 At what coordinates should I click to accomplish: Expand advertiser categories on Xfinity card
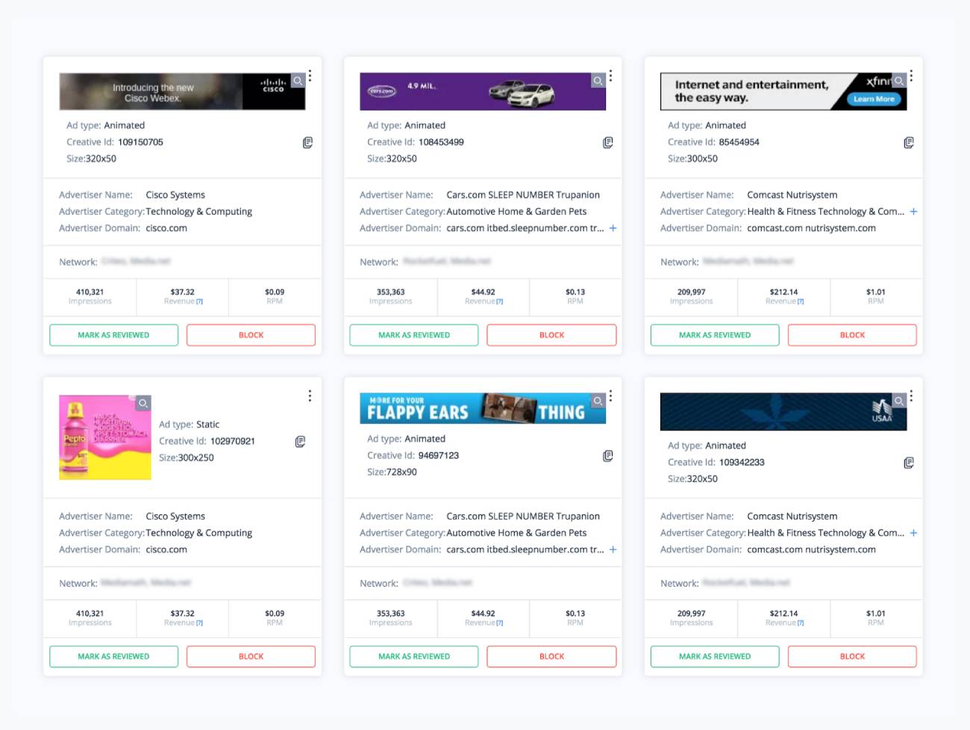(913, 212)
